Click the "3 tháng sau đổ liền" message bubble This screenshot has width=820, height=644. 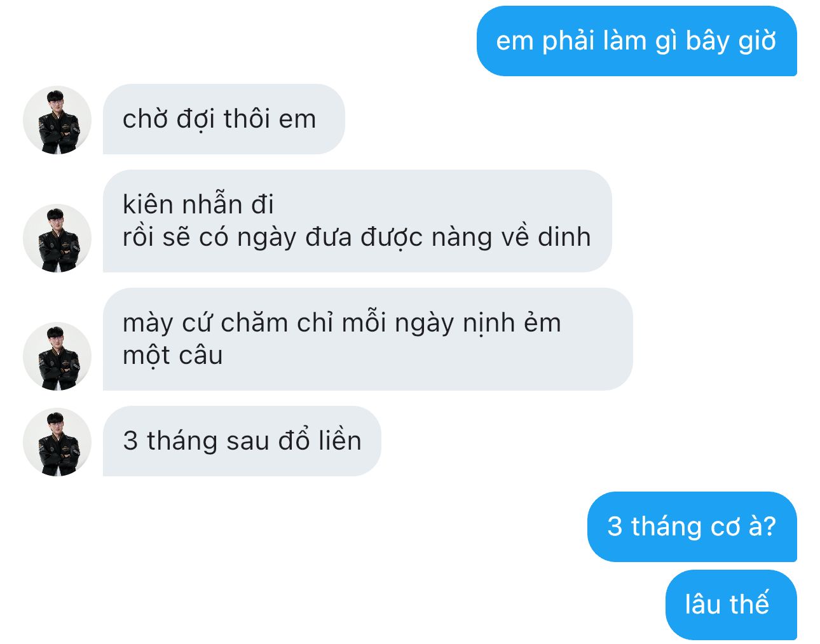(242, 441)
